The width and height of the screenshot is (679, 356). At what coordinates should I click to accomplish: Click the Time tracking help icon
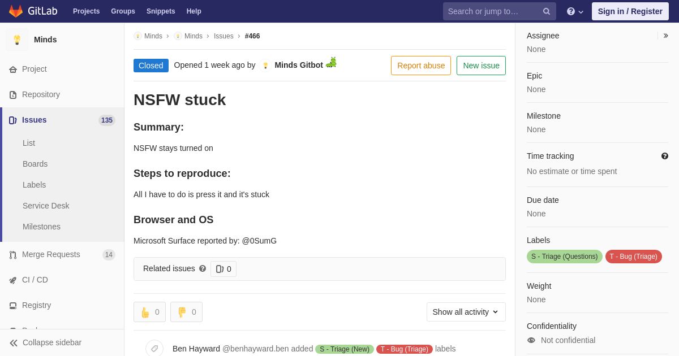click(x=665, y=156)
